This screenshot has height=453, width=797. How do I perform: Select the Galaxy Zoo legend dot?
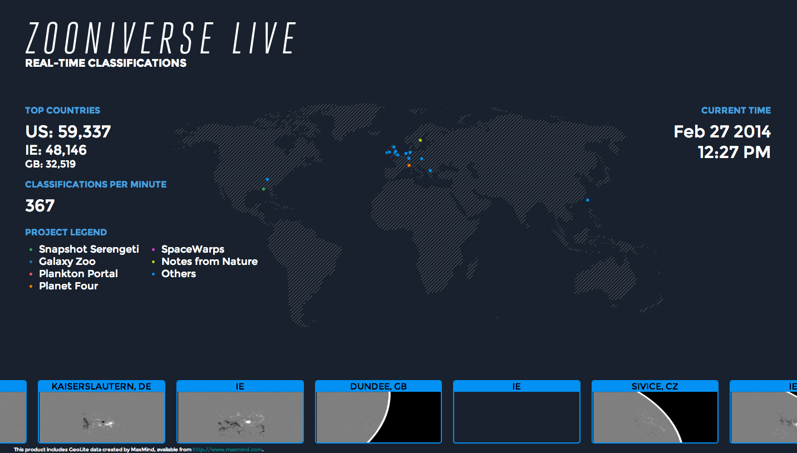click(x=31, y=262)
